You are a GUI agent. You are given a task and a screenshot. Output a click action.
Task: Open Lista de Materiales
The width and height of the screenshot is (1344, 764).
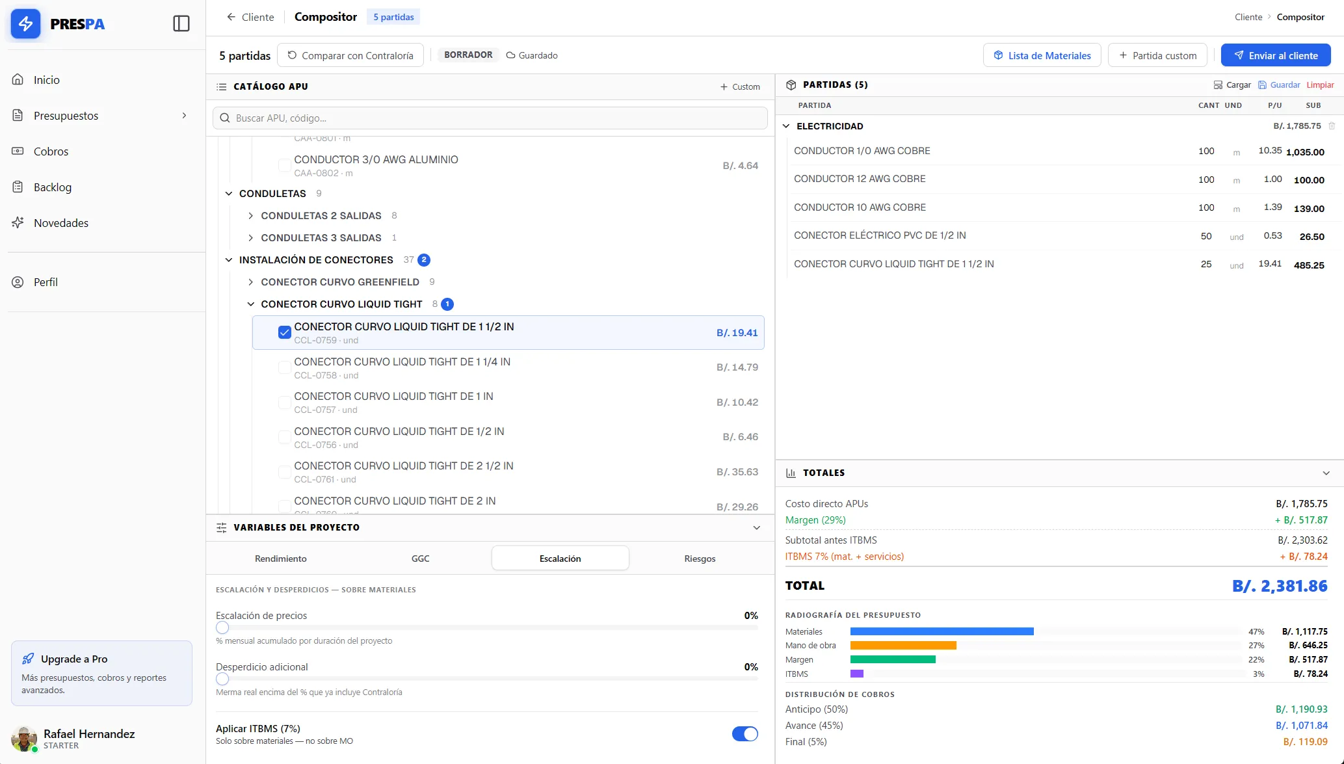pyautogui.click(x=1042, y=55)
